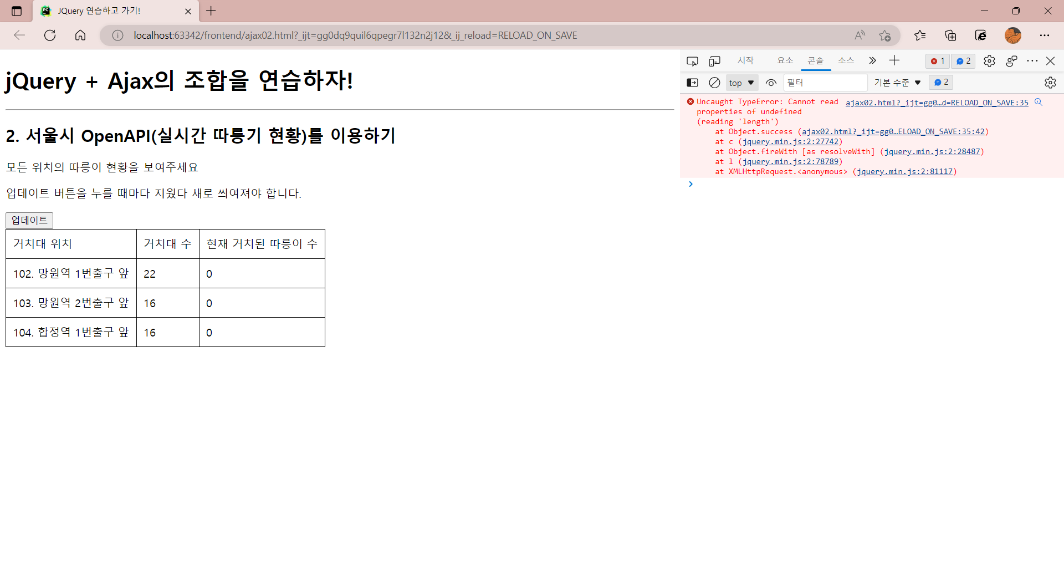Open the user profile avatar
The image size is (1064, 571).
pos(1013,35)
